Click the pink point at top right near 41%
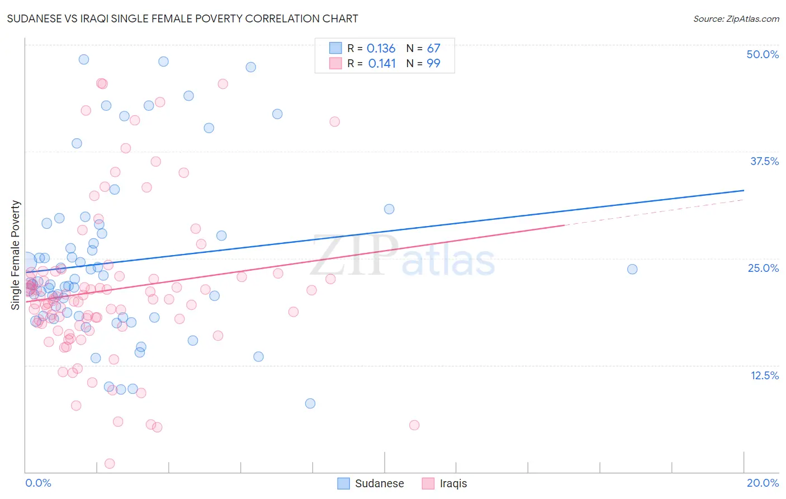 [x=335, y=121]
